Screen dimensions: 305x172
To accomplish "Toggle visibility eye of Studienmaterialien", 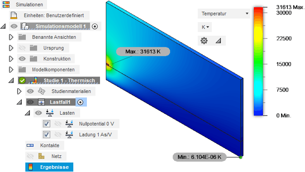I will (x=30, y=91).
